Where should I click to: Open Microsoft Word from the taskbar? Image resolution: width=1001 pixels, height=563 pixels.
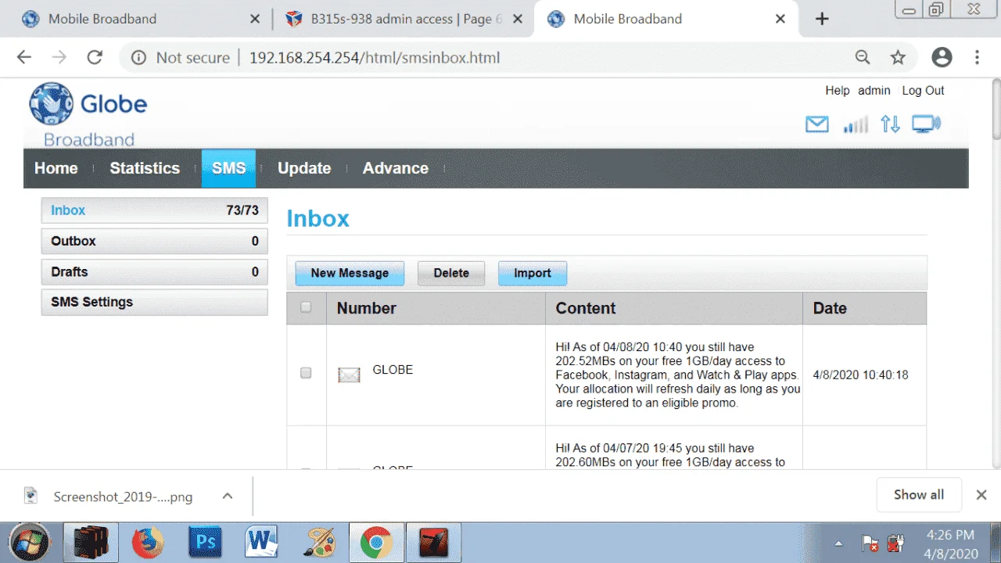(x=262, y=543)
